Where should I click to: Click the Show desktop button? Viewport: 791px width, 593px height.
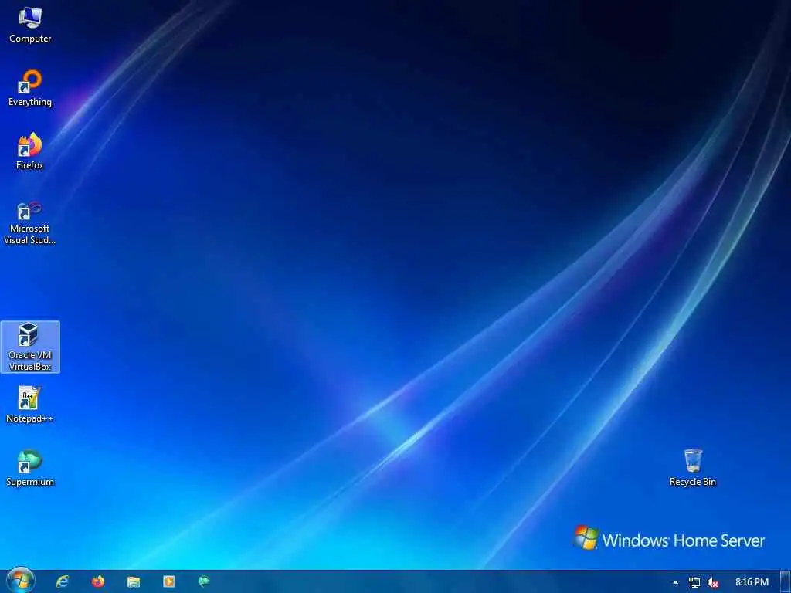point(785,582)
